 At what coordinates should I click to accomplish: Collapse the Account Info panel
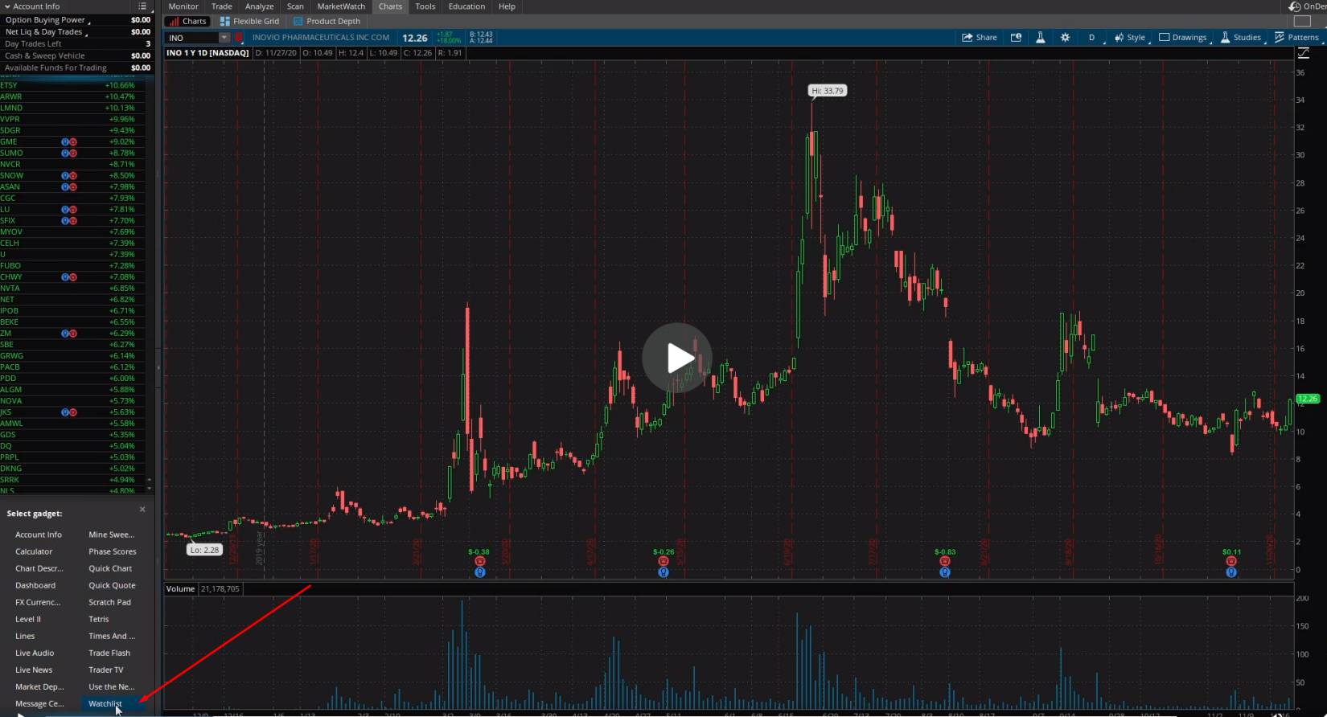point(8,6)
